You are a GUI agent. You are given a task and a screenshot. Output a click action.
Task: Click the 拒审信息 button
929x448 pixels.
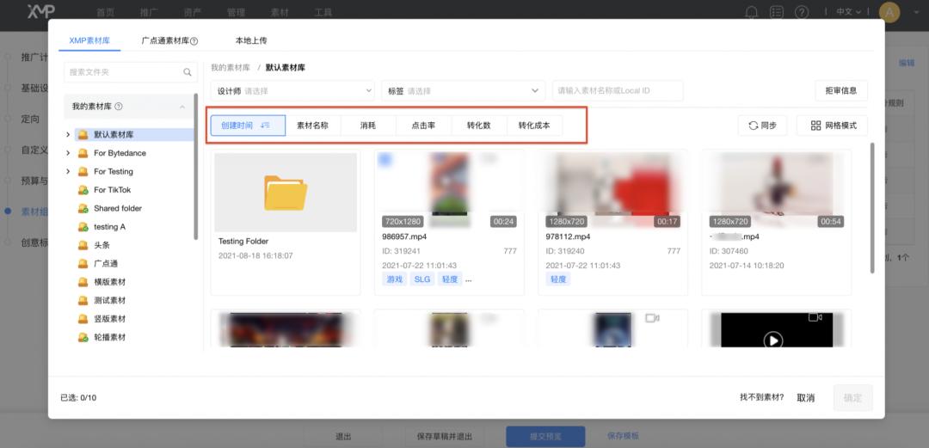(x=841, y=90)
